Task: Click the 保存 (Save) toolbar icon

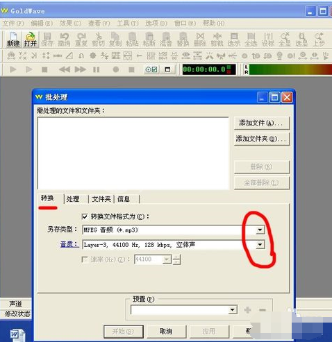Action: 47,40
